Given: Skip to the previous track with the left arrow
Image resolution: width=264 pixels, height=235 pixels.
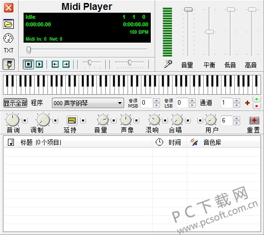Looking at the screenshot, I should click(55, 64).
